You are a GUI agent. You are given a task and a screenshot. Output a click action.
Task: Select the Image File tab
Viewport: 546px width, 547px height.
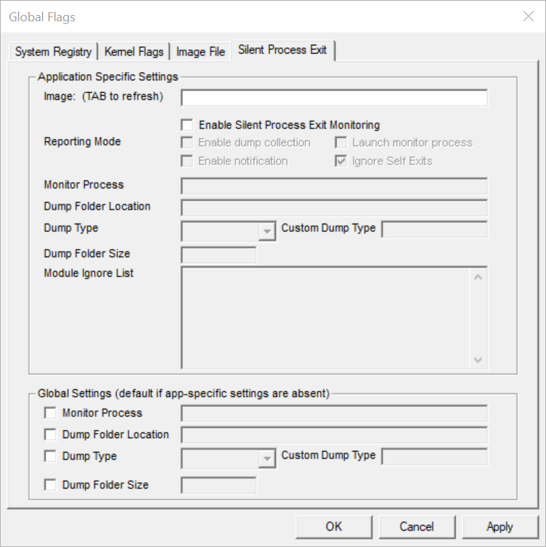(201, 51)
